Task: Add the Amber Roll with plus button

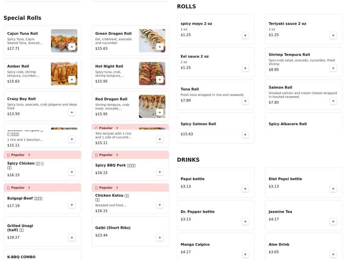Action: (x=72, y=79)
